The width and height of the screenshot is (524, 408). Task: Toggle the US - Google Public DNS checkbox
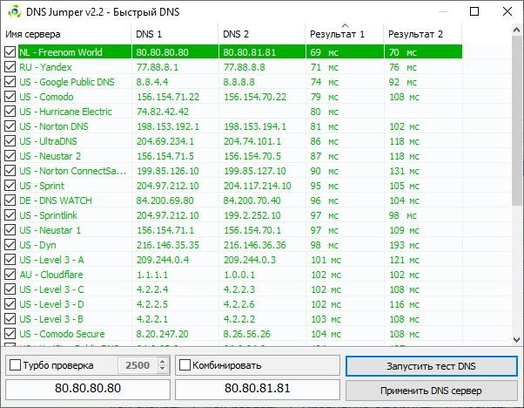(x=10, y=82)
